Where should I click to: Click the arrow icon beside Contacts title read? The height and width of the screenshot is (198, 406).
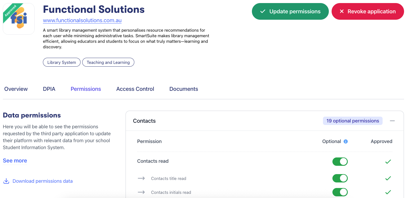click(141, 178)
